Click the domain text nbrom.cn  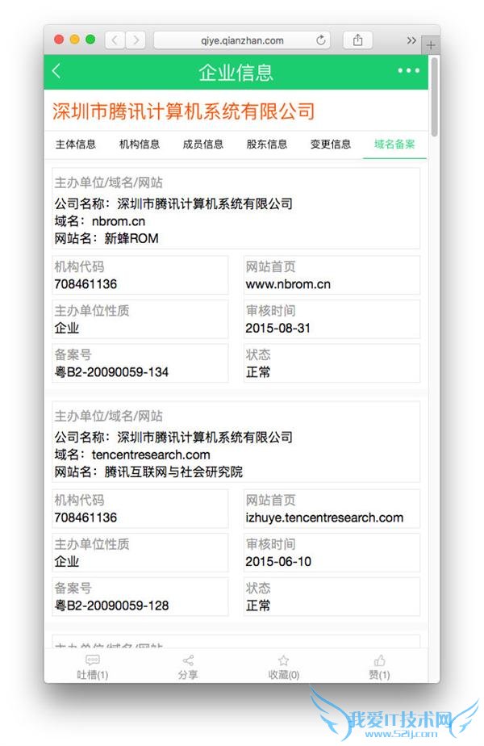(x=119, y=222)
